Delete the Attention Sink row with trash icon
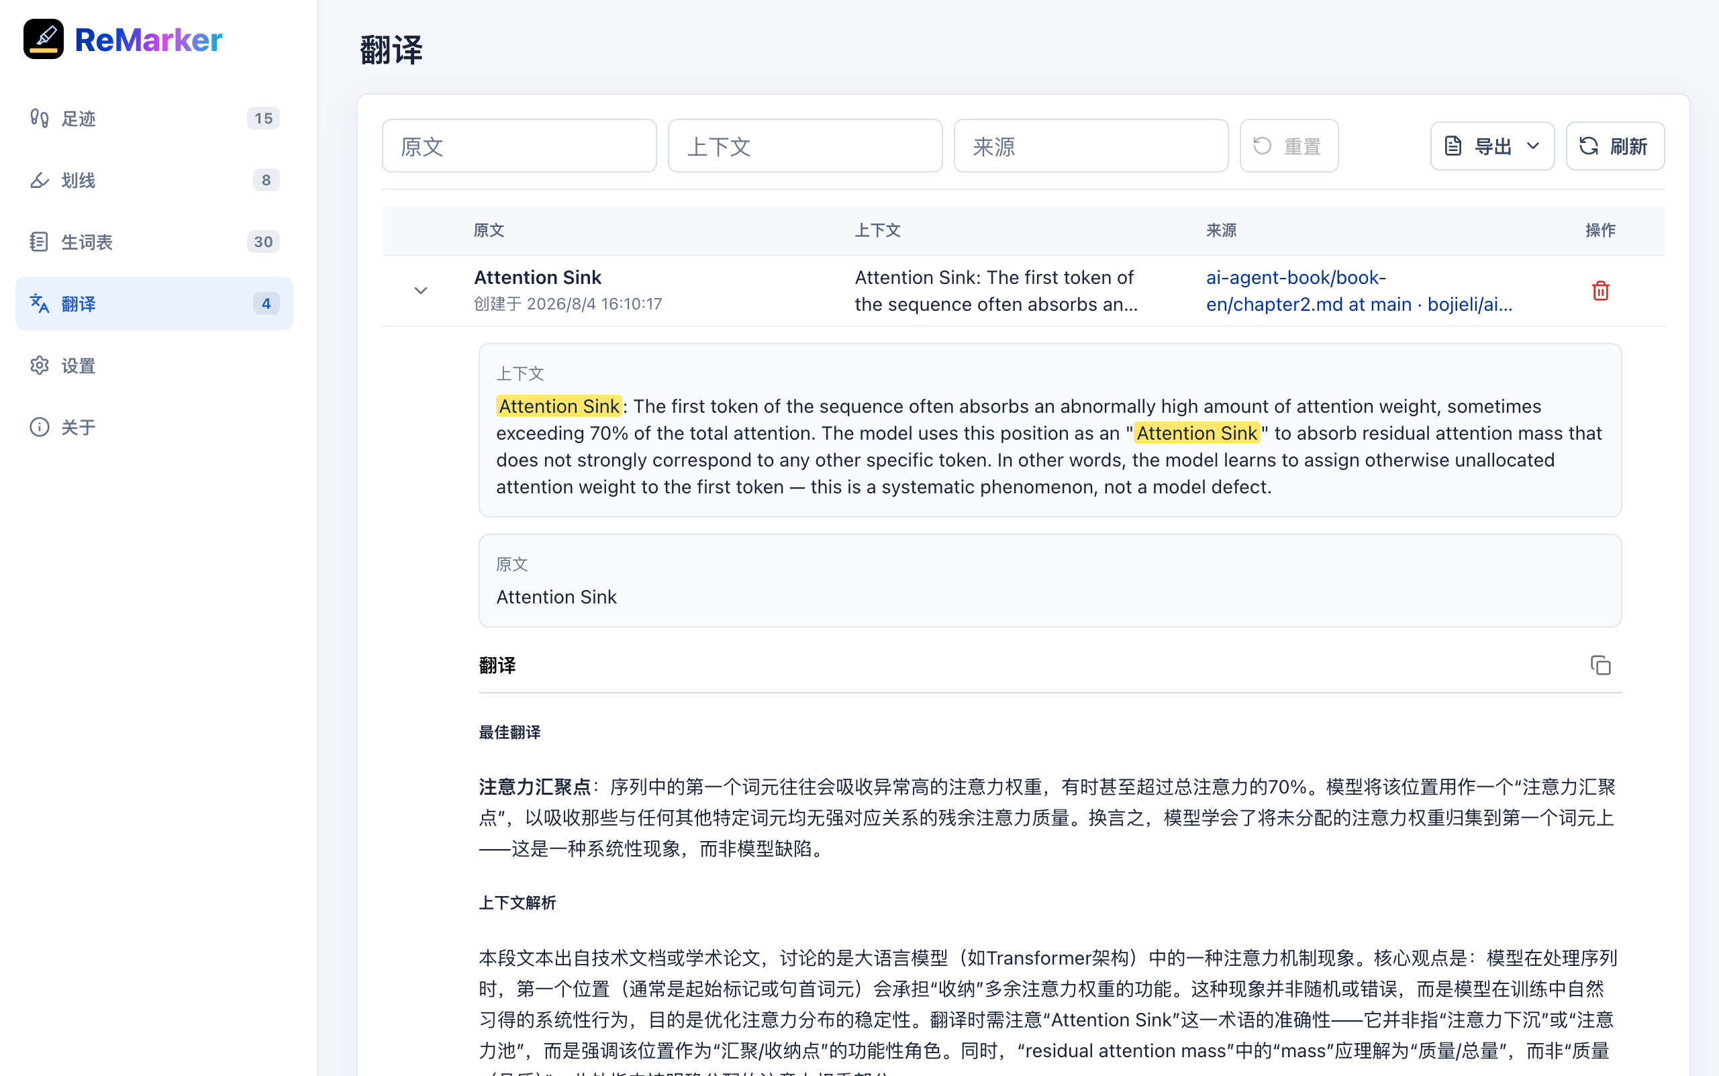The height and width of the screenshot is (1076, 1719). click(x=1600, y=291)
